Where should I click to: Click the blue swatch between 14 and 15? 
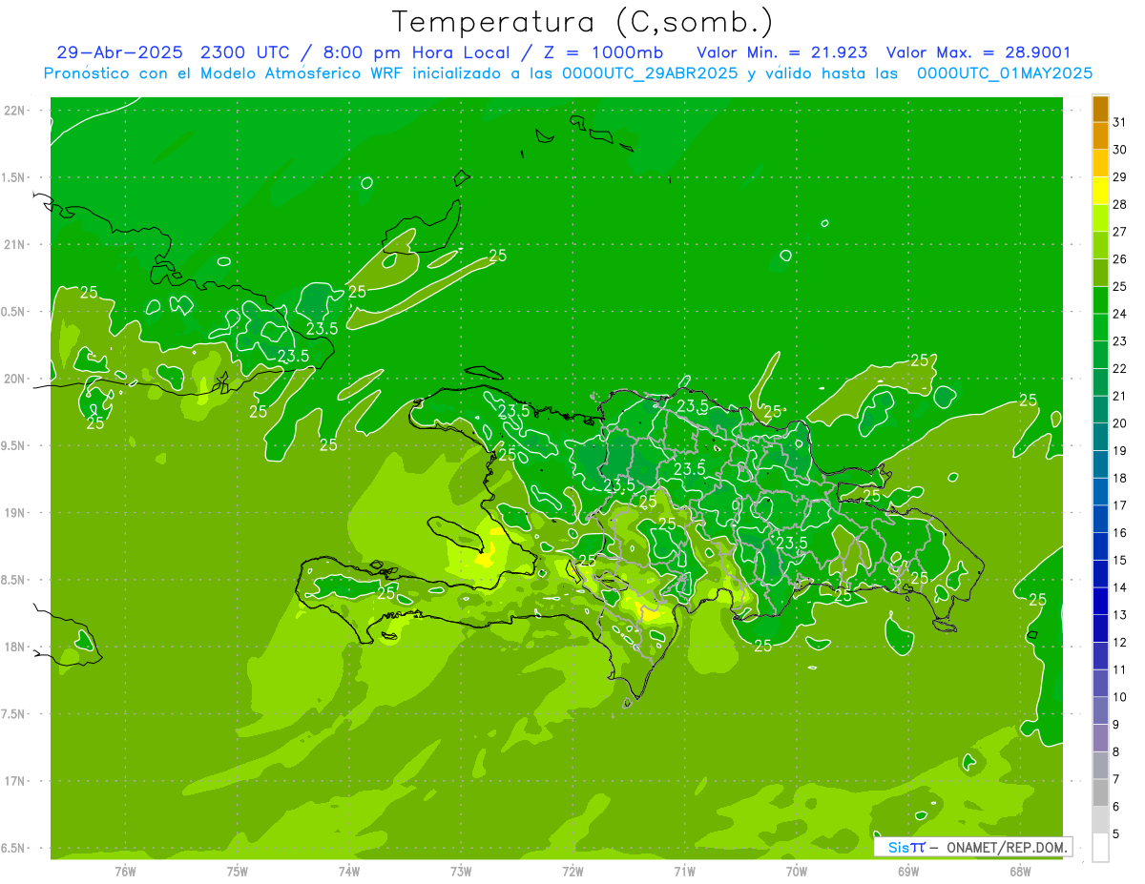point(1100,573)
